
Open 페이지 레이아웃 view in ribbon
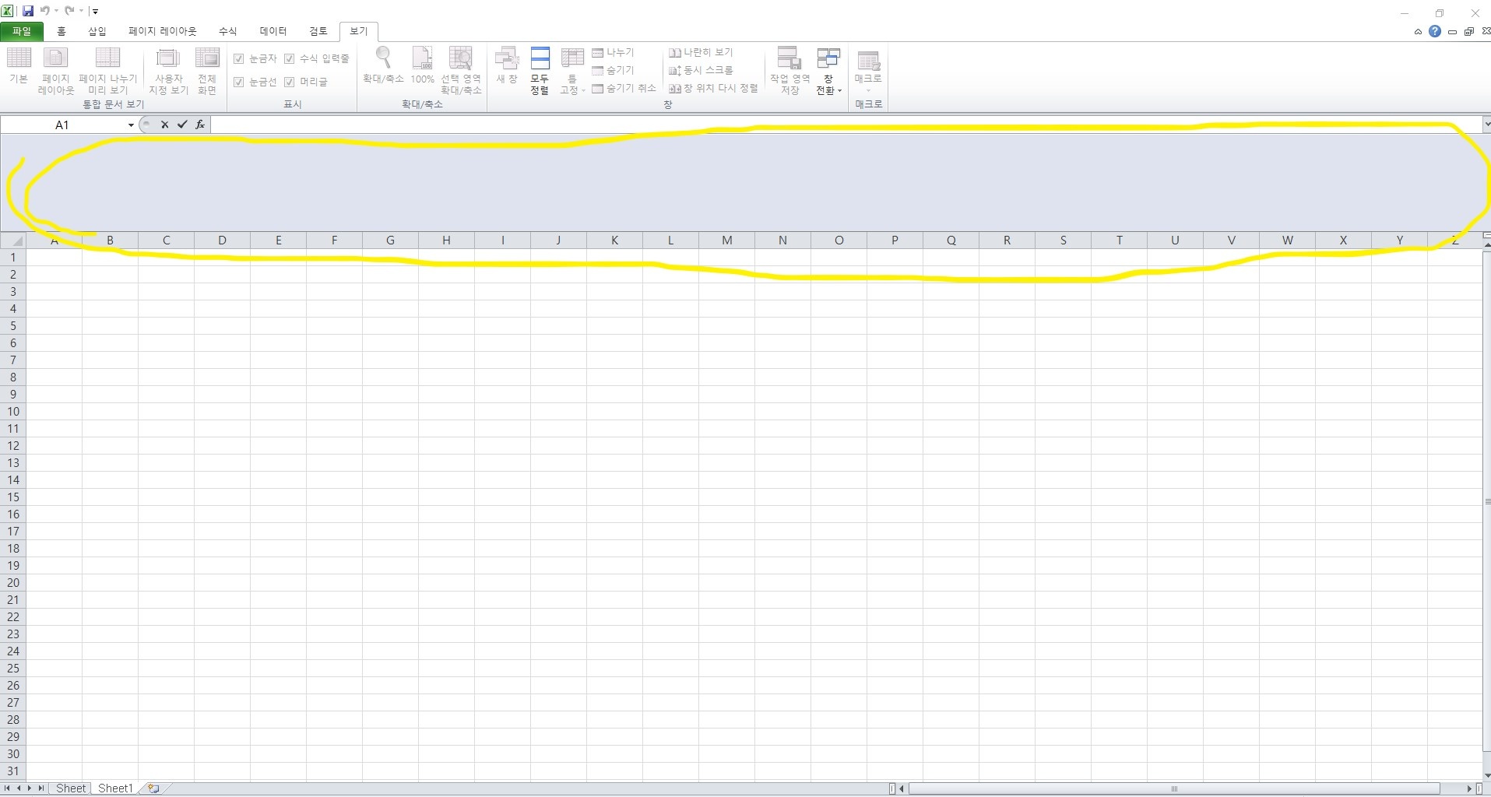coord(56,71)
